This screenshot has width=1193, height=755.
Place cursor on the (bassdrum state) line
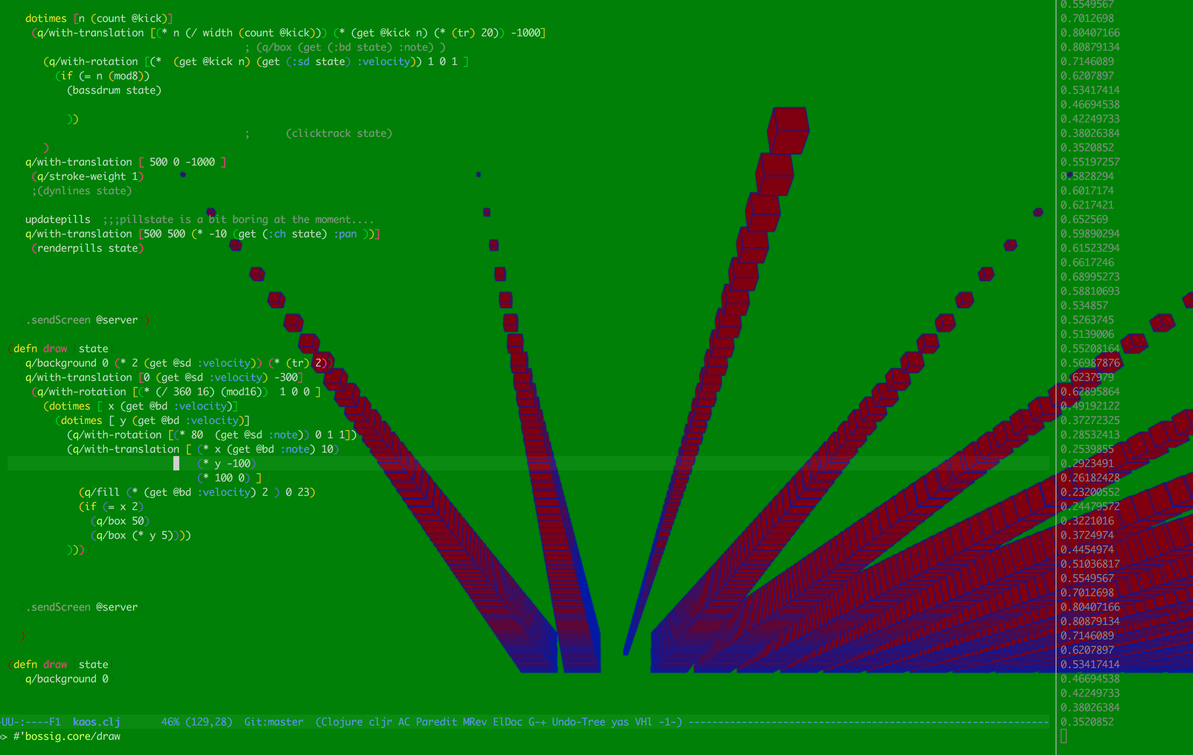pyautogui.click(x=114, y=90)
